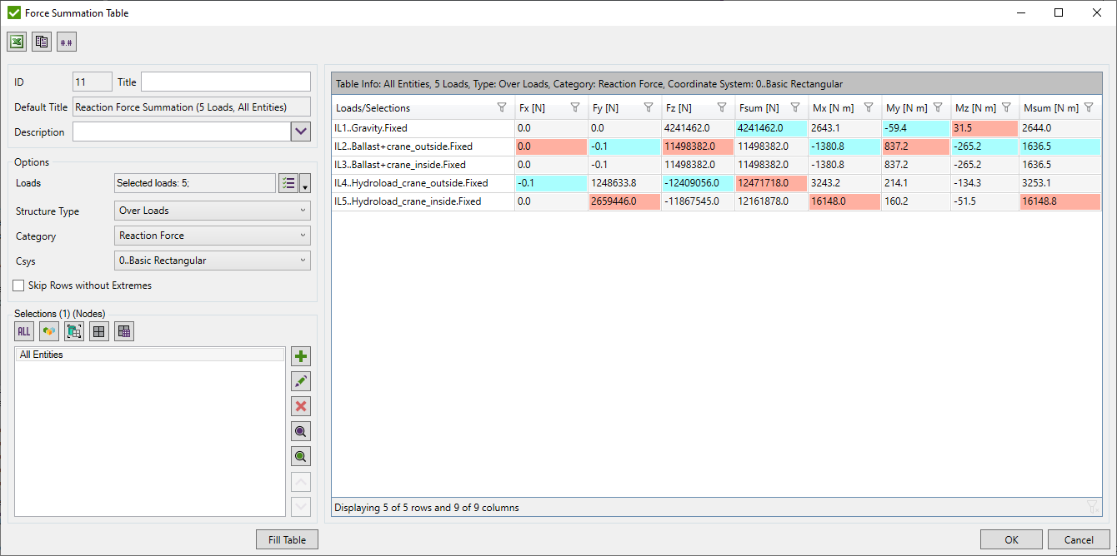Enable Skip Rows without Extremes checkbox
Viewport: 1117px width, 556px height.
tap(19, 285)
